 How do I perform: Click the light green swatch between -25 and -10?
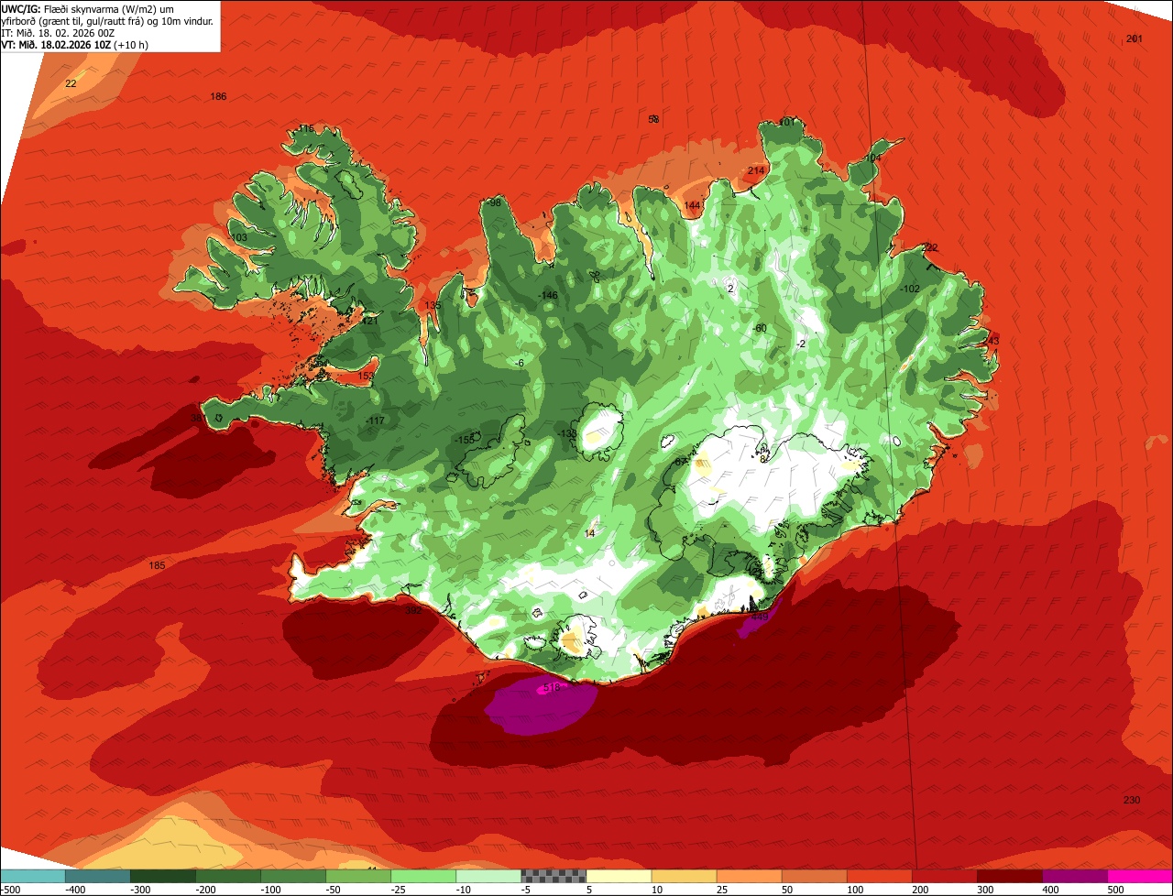point(422,876)
